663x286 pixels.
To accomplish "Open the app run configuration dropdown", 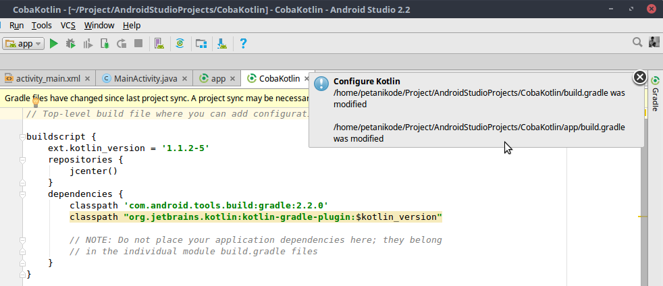I will coord(23,43).
